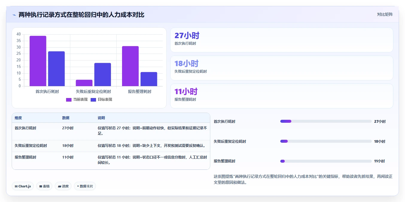Click the 报告整理耗时 progress row label
Viewport: 405px width, 202px height.
click(225, 161)
